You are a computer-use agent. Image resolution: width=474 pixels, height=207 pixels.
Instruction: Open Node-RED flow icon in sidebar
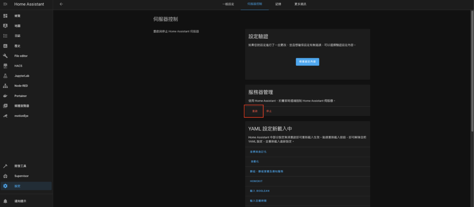point(5,85)
